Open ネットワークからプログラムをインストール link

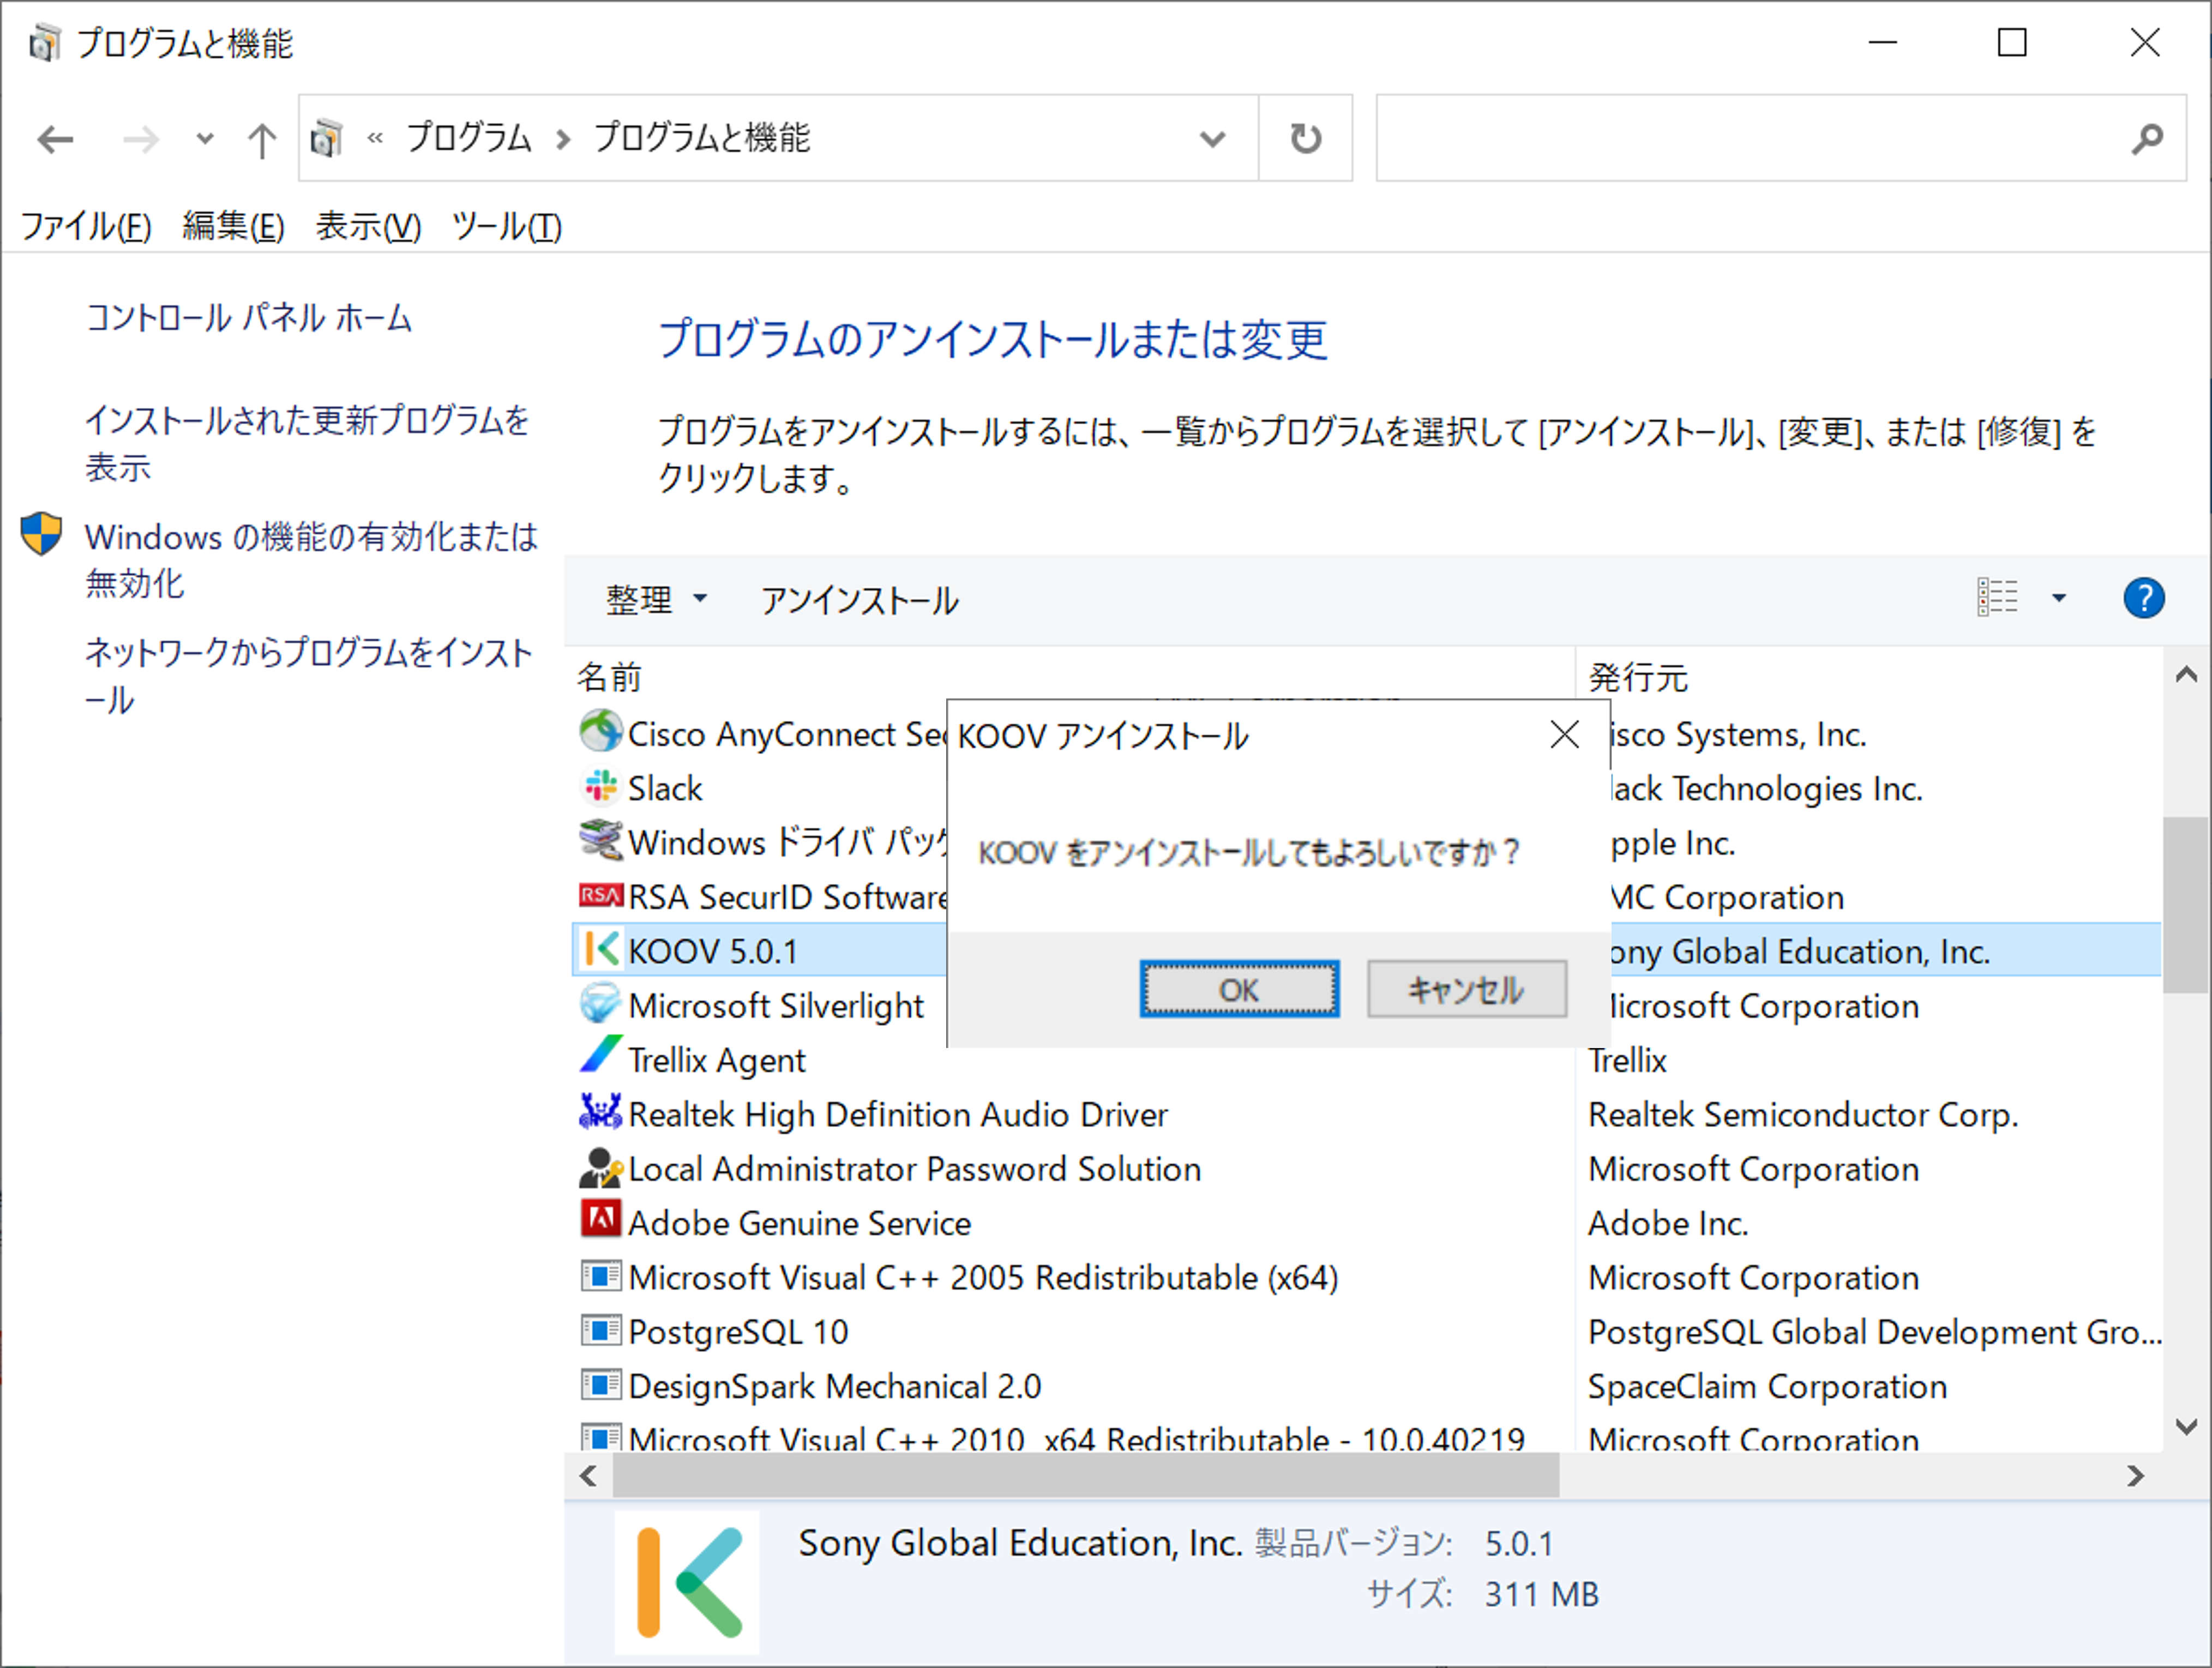[309, 675]
